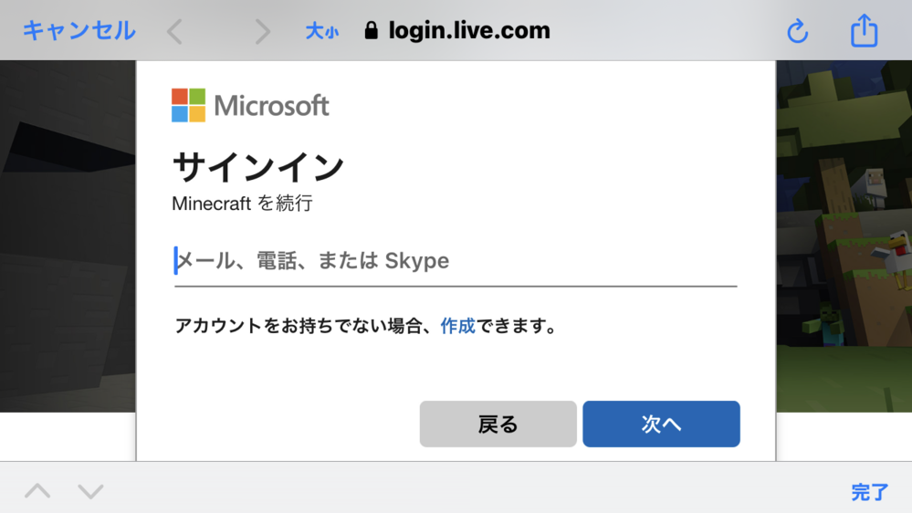Go forward with the right chevron

263,32
